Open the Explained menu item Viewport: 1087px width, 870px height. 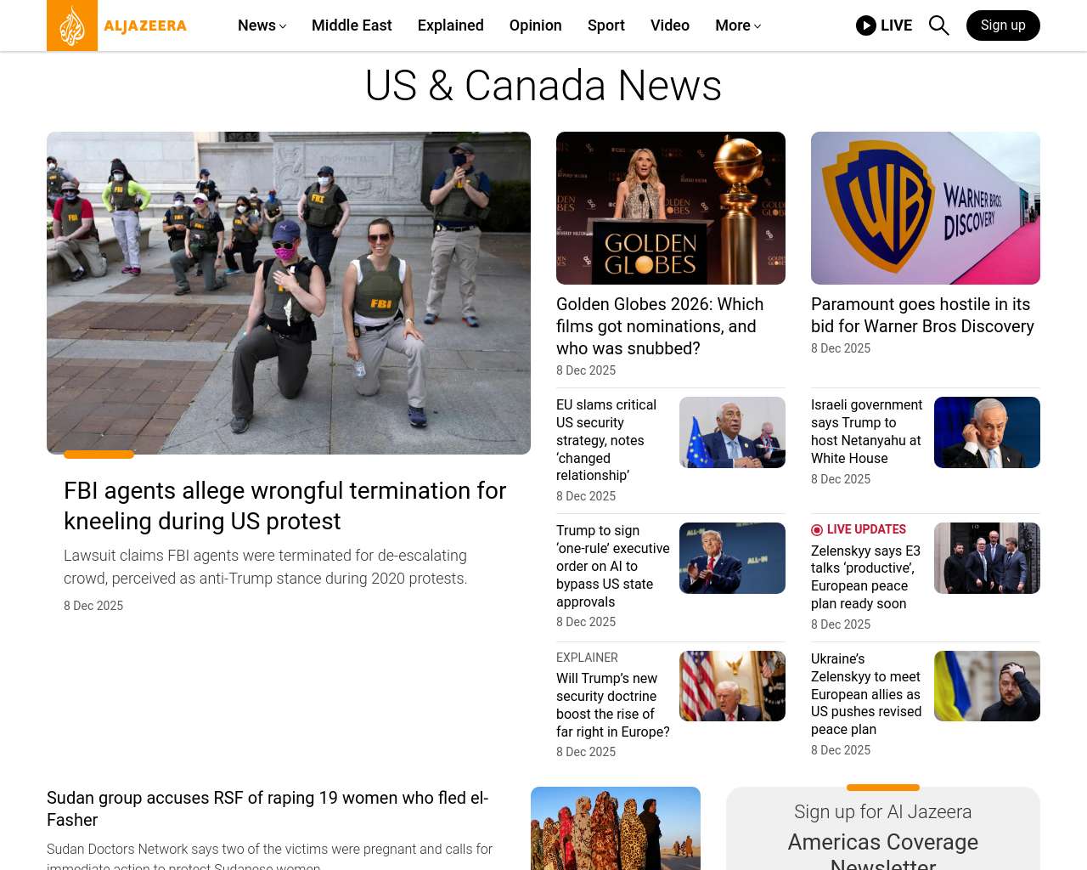[450, 25]
